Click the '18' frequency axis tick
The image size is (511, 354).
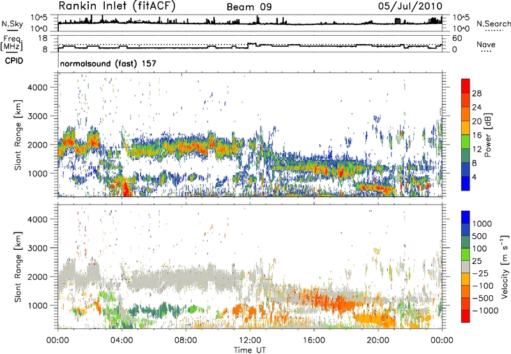43,38
